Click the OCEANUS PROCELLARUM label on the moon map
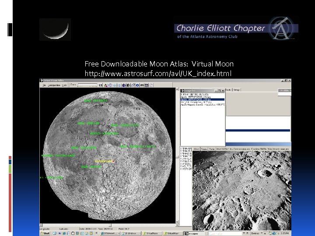 coord(58,156)
